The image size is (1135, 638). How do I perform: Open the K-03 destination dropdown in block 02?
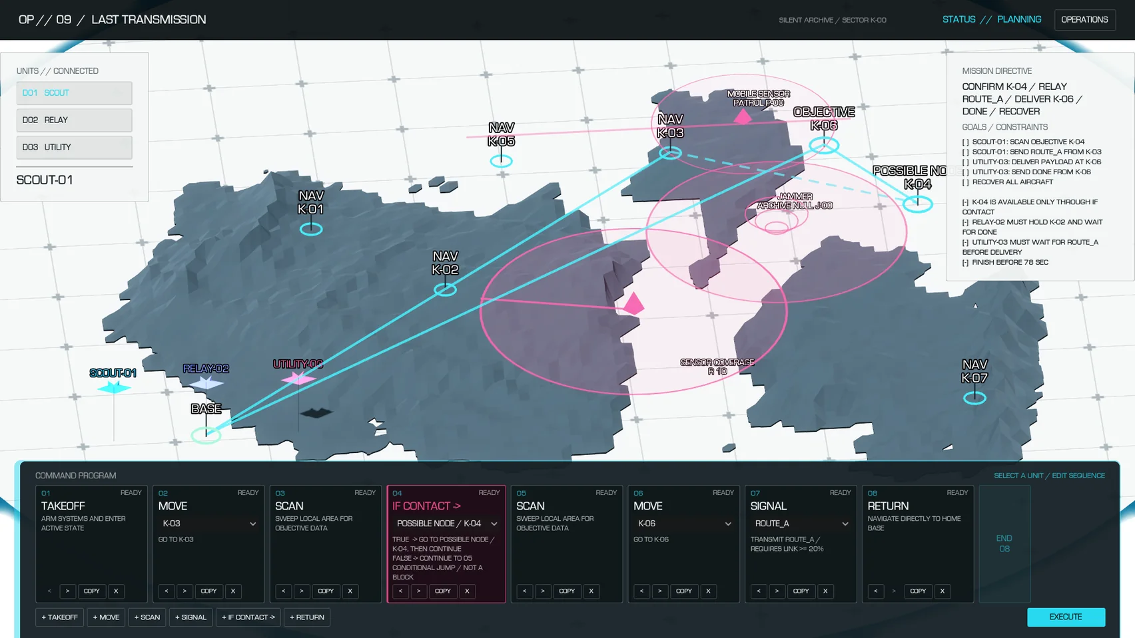pos(208,524)
